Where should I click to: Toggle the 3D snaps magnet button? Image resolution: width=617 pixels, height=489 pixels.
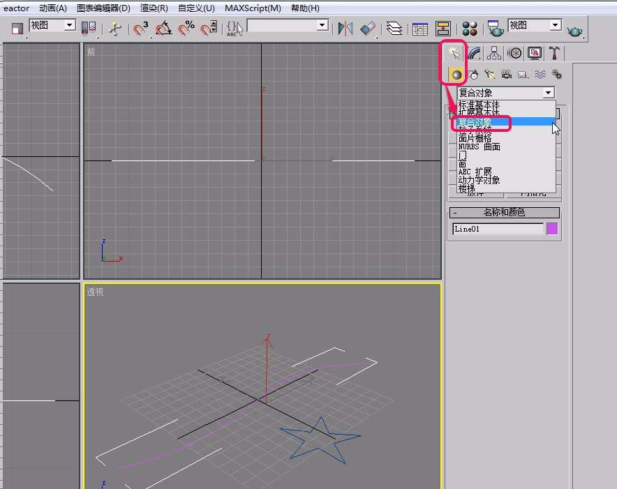pos(140,29)
